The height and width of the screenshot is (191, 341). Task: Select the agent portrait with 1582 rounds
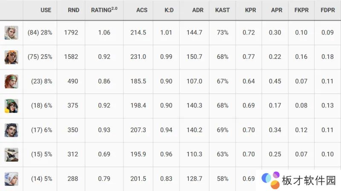click(12, 57)
